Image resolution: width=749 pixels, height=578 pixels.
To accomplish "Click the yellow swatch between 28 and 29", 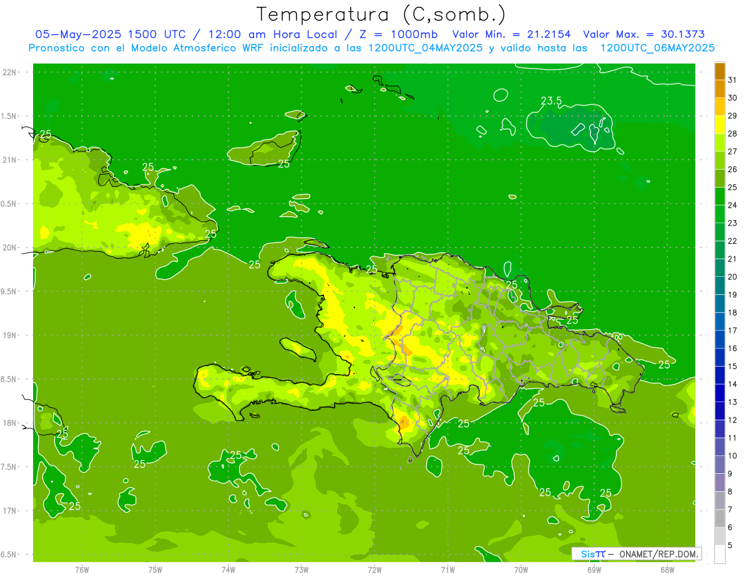I will (720, 125).
